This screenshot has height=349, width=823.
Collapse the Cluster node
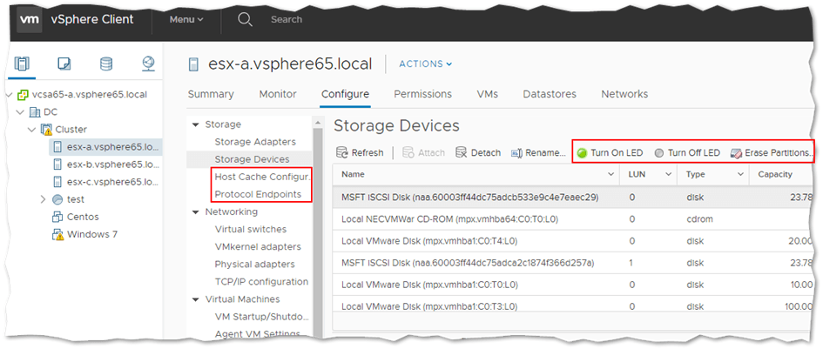point(32,130)
